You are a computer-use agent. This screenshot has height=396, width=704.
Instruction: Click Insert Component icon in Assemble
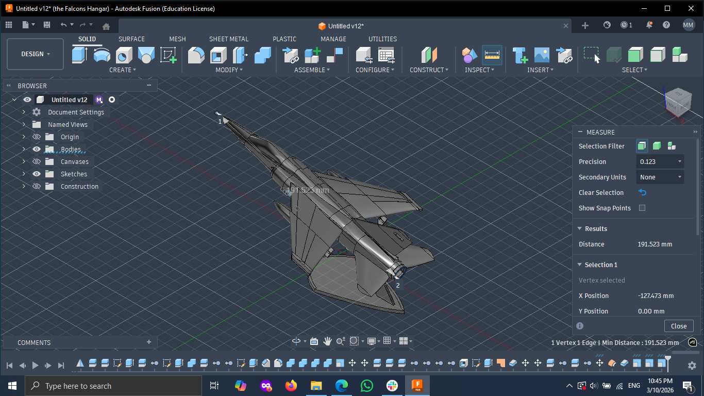pos(291,55)
